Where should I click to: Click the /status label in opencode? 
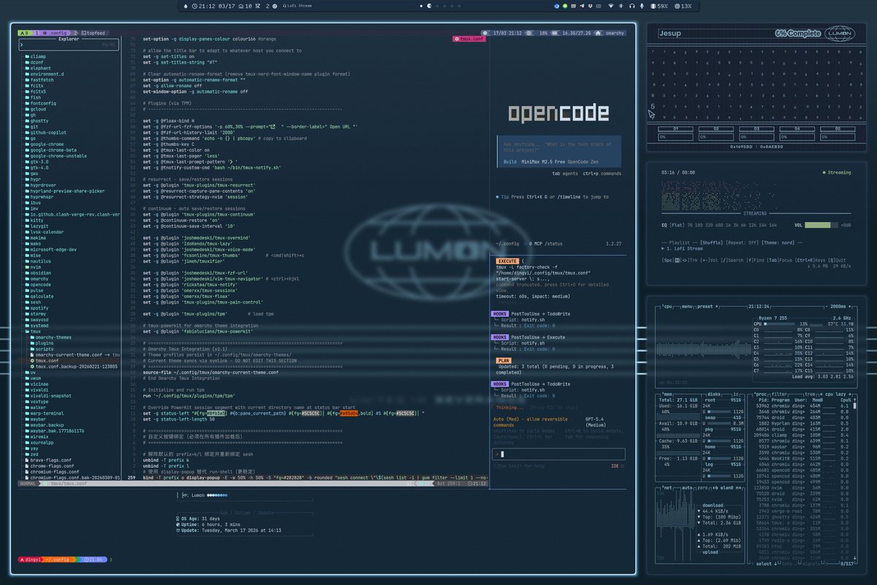tap(553, 243)
